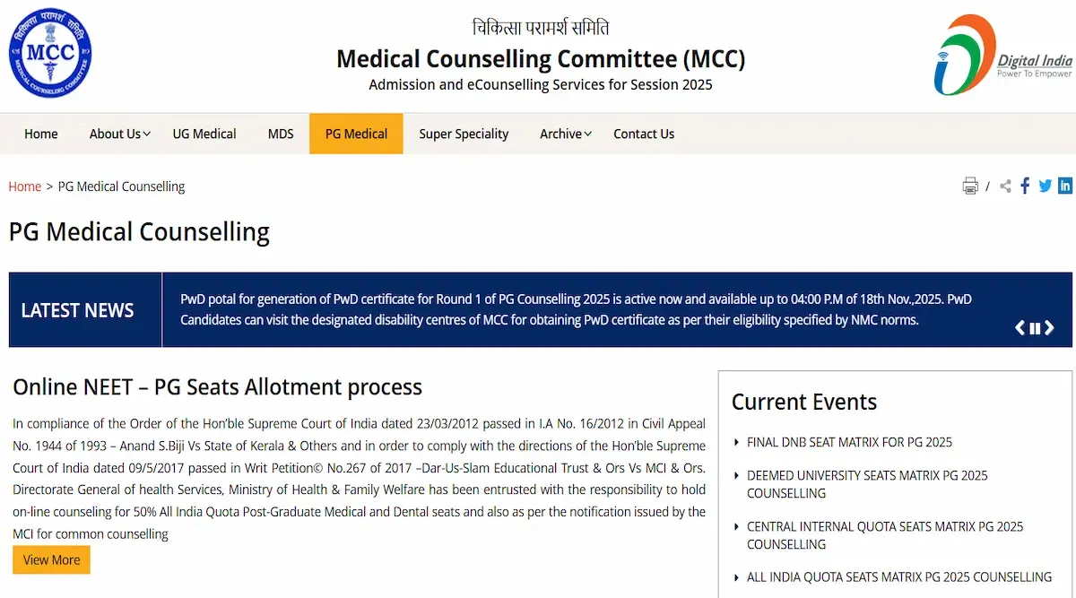The image size is (1076, 598).
Task: Go to the MDS section
Action: click(281, 134)
